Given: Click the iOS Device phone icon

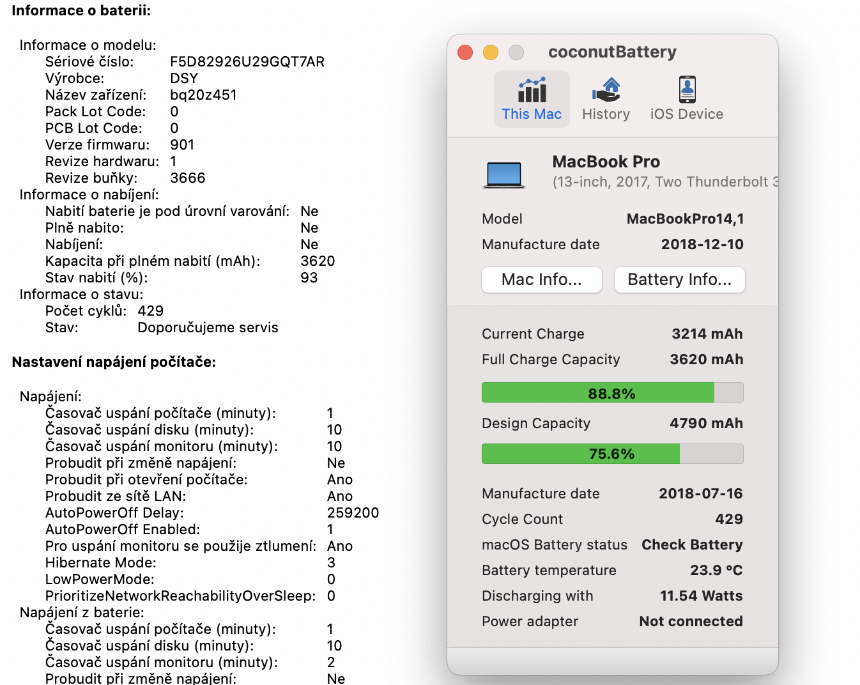Looking at the screenshot, I should coord(687,90).
